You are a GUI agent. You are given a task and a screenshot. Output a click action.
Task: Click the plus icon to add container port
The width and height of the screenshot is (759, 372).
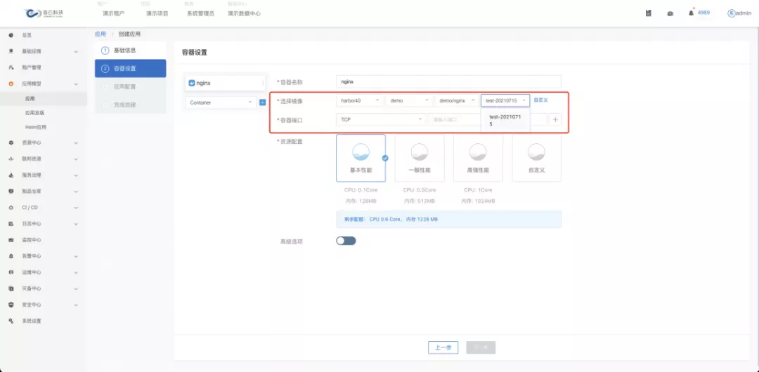coord(555,119)
